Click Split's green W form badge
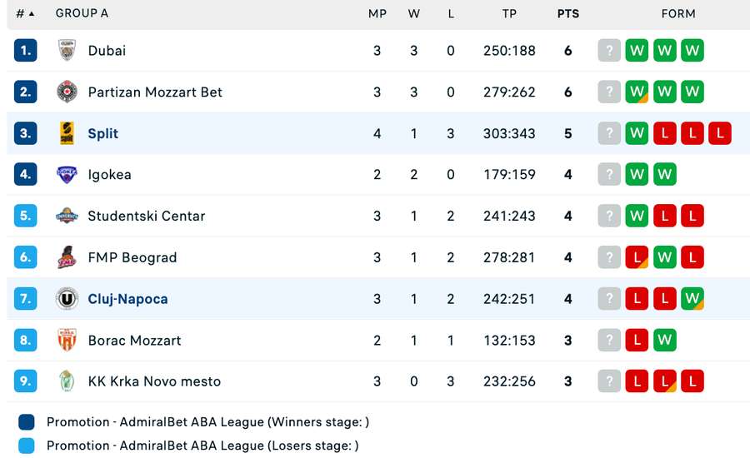 pyautogui.click(x=637, y=133)
